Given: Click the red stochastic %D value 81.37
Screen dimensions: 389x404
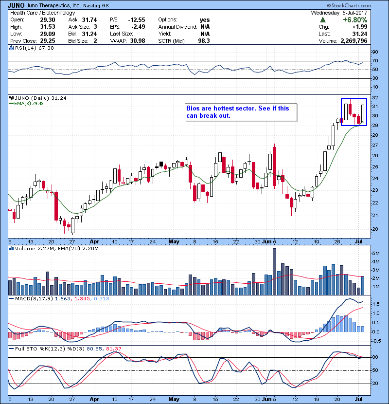Looking at the screenshot, I should point(113,349).
